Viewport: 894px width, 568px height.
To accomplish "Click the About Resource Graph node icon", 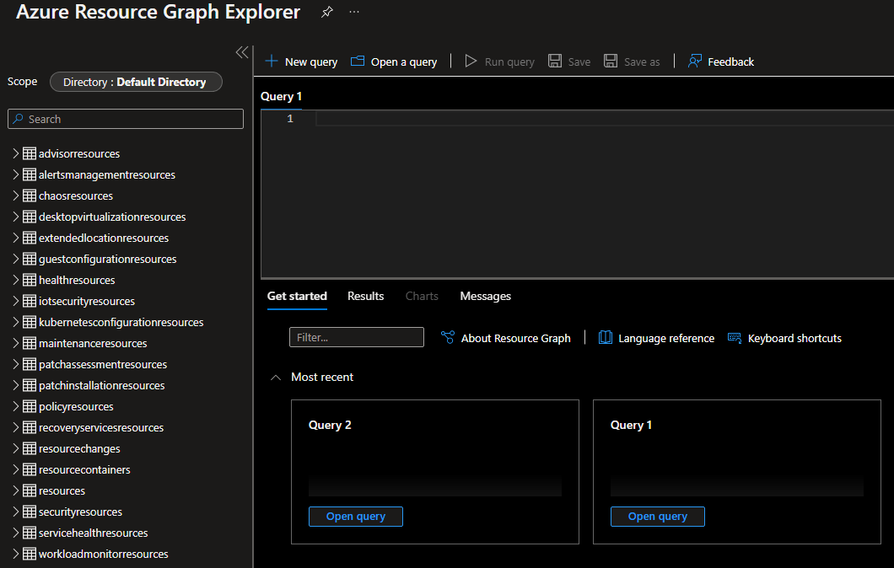I will click(448, 337).
